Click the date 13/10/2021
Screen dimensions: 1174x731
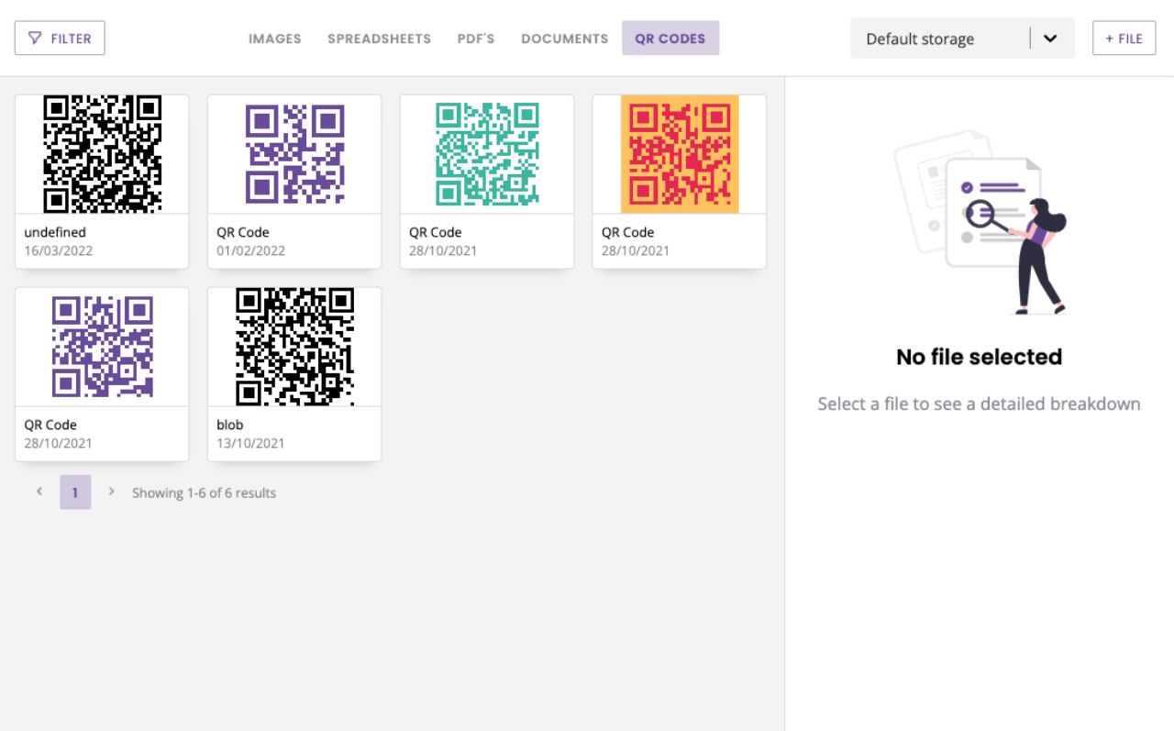coord(251,443)
